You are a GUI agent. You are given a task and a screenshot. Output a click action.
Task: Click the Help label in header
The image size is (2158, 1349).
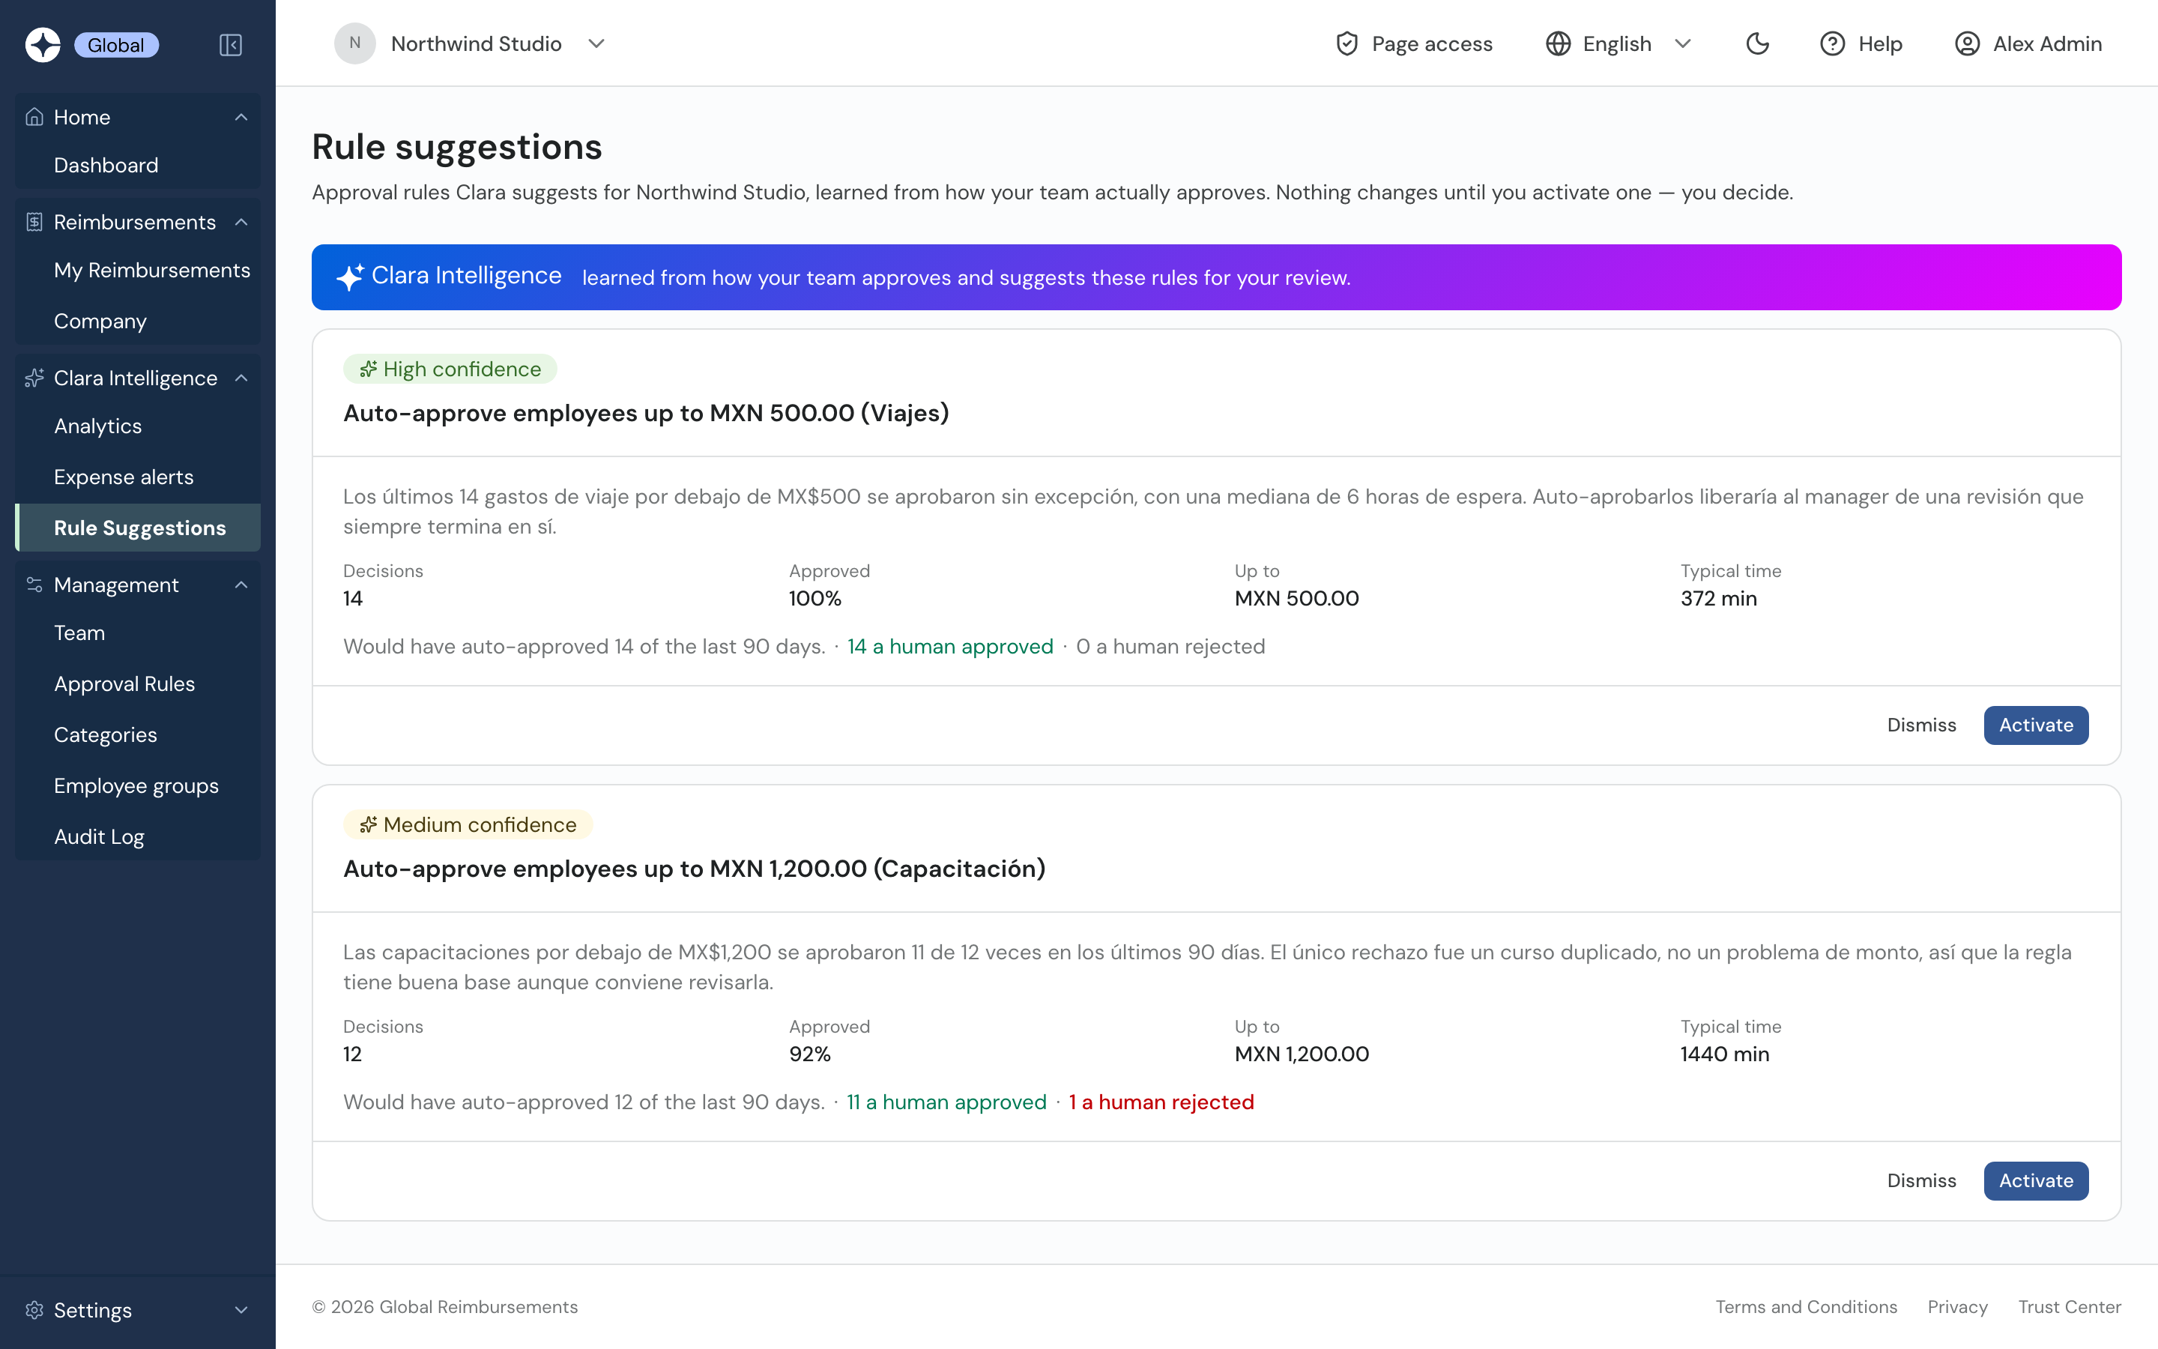click(x=1881, y=43)
